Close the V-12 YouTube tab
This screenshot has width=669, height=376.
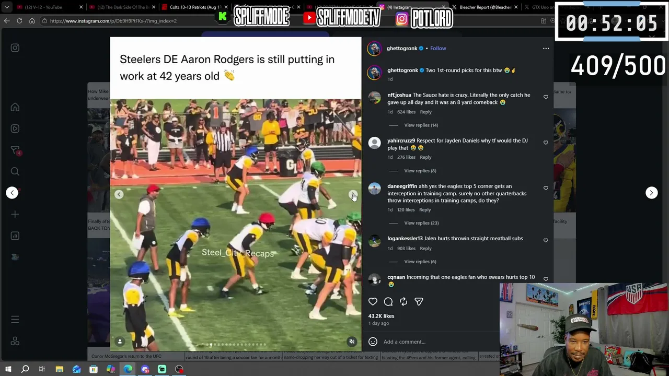click(81, 7)
